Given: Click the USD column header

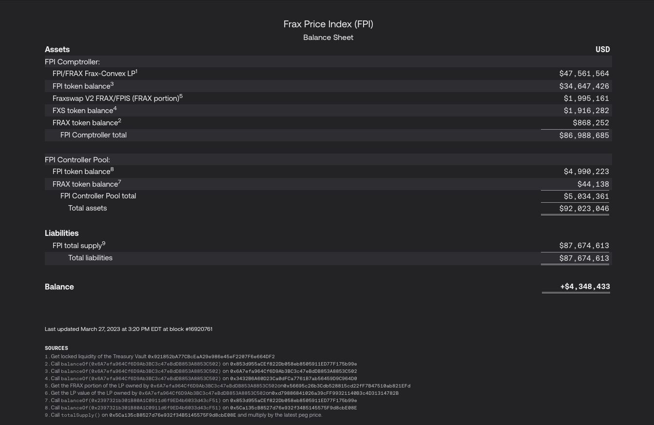Looking at the screenshot, I should tap(602, 49).
